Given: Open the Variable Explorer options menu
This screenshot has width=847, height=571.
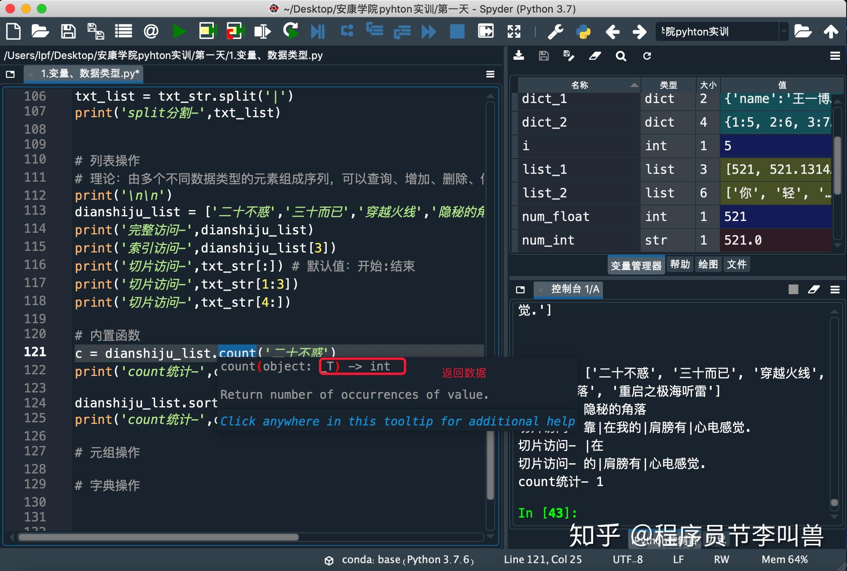Looking at the screenshot, I should [x=835, y=56].
